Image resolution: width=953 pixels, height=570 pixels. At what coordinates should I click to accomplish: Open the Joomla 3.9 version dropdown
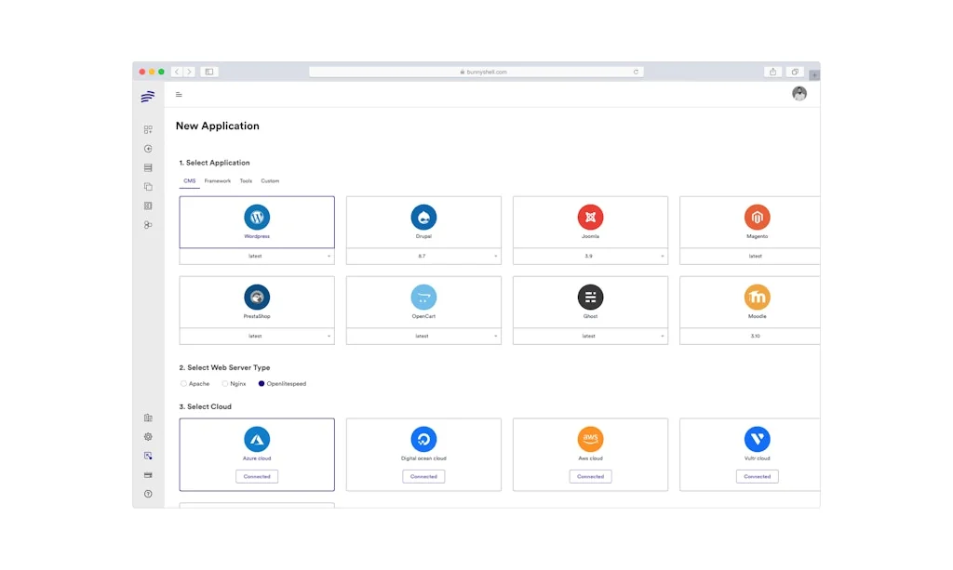tap(590, 256)
